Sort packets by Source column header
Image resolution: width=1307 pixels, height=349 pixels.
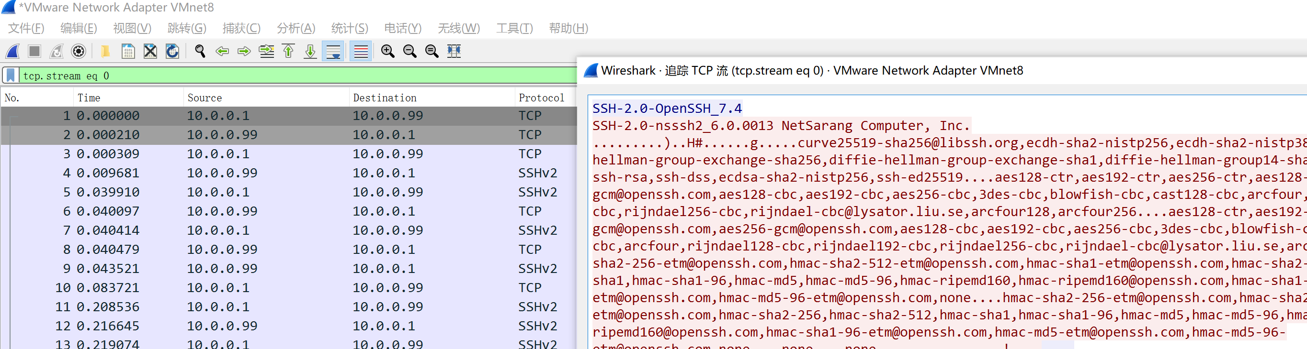(x=266, y=98)
